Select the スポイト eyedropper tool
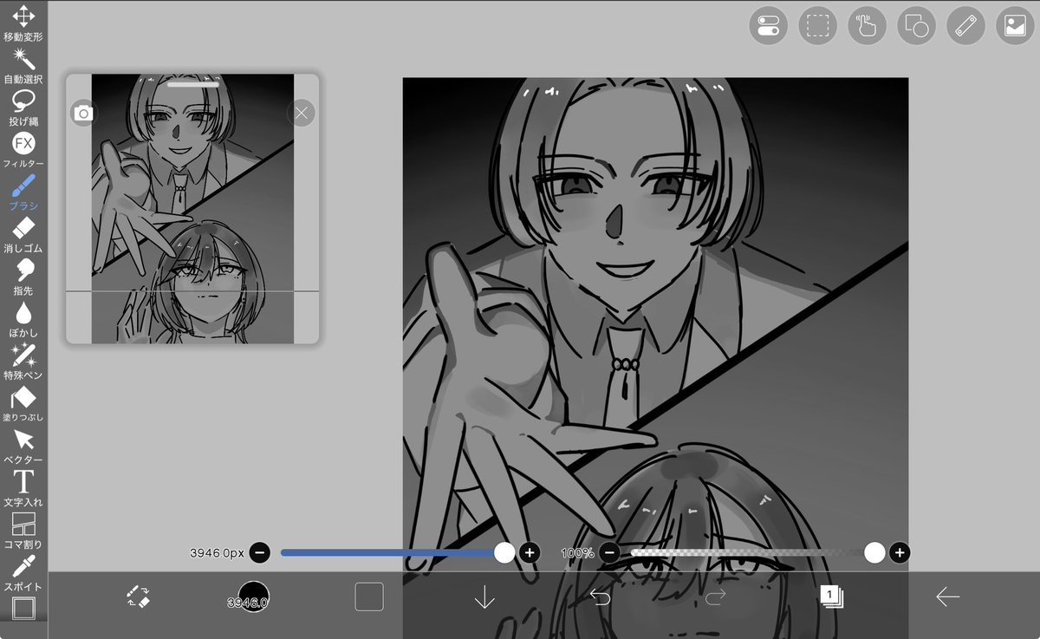The height and width of the screenshot is (639, 1040). point(23,573)
